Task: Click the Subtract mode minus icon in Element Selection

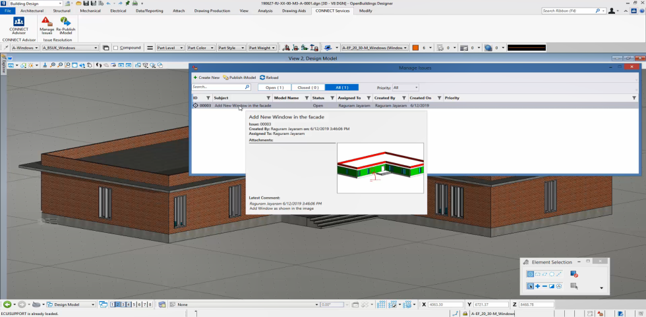Action: (544, 286)
